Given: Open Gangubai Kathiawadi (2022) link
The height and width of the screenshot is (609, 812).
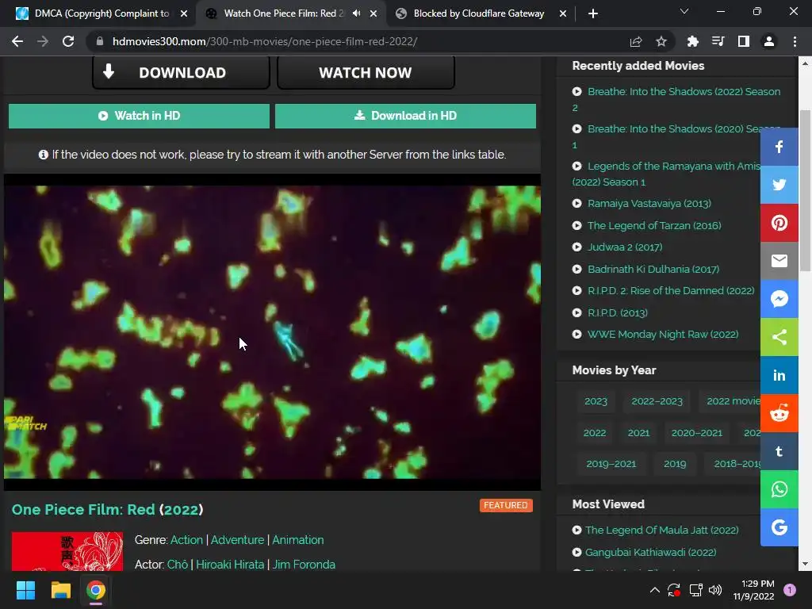Looking at the screenshot, I should [650, 552].
